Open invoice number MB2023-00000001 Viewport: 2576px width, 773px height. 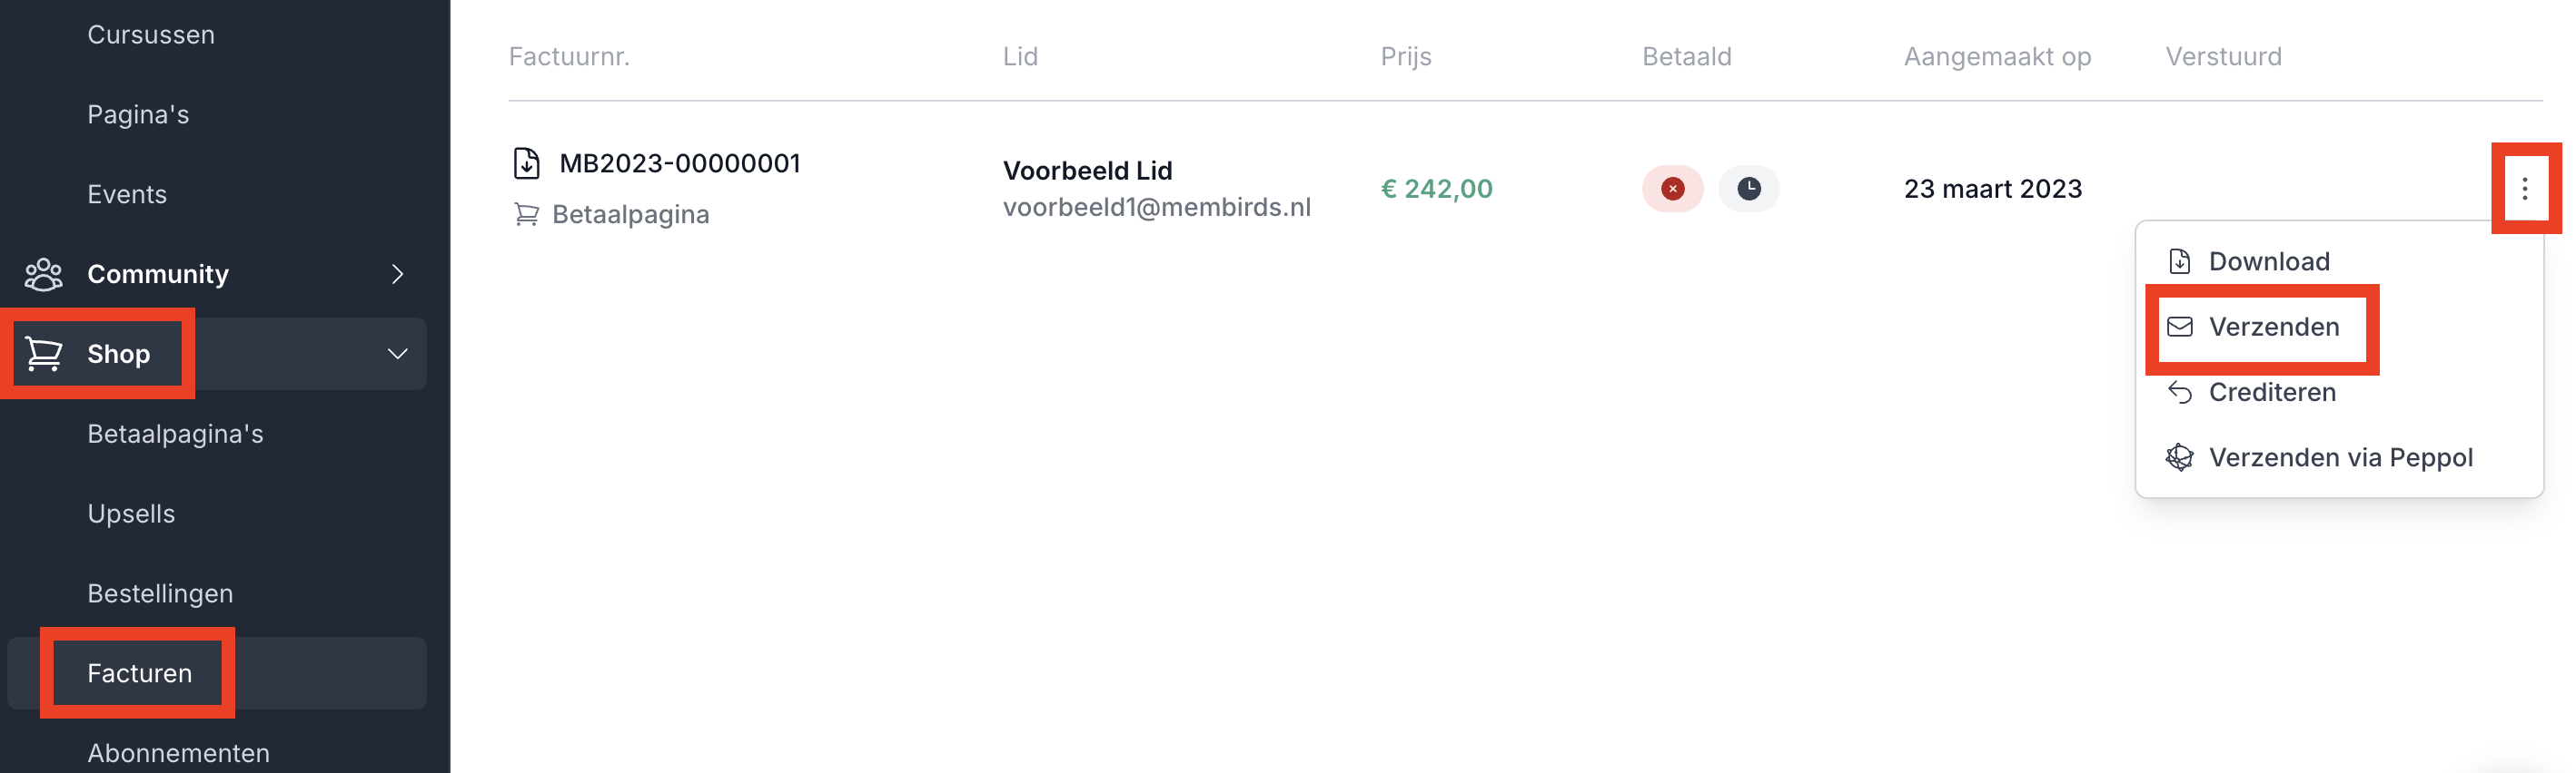click(680, 162)
